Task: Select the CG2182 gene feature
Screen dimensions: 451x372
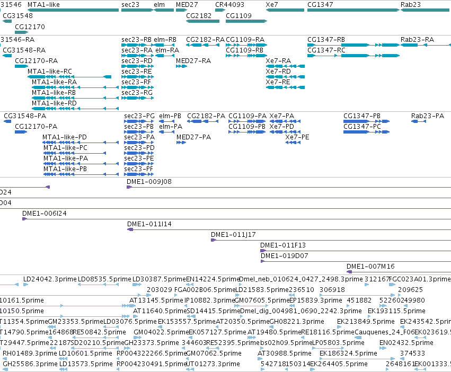Action: pyautogui.click(x=203, y=21)
